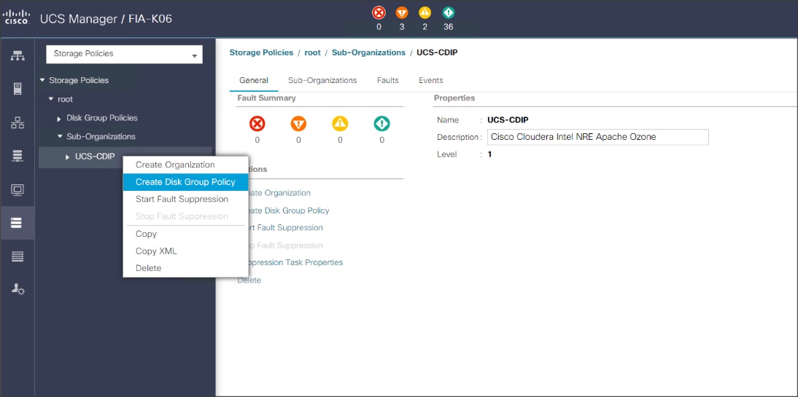Viewport: 798px width, 397px height.
Task: Select Disk Group Policies in tree
Action: click(x=102, y=118)
